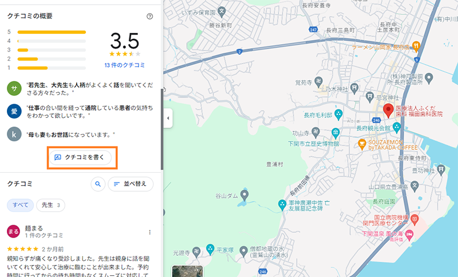This screenshot has width=458, height=277.
Task: Click the 豊浦村 map label
Action: [x=275, y=164]
